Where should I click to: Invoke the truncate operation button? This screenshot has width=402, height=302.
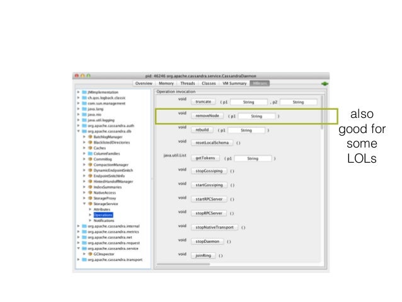(203, 102)
